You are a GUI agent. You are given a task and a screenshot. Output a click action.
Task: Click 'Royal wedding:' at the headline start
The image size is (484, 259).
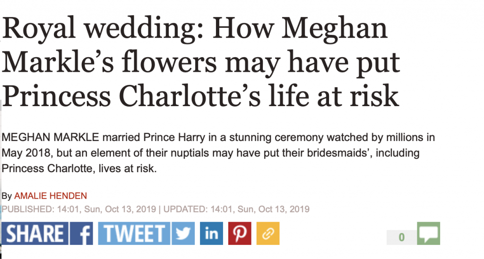[103, 29]
